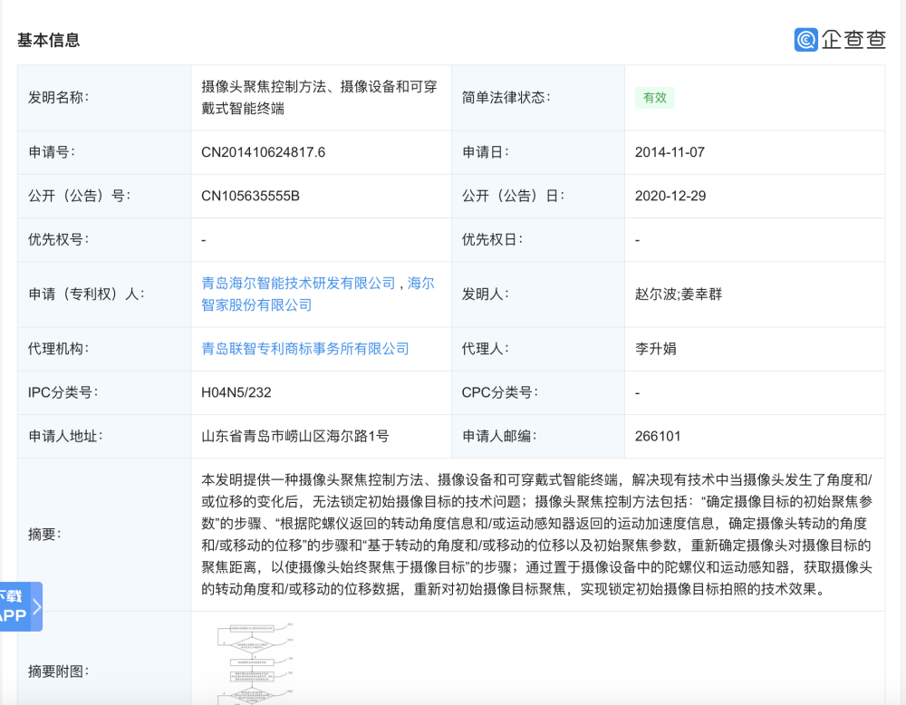Select postal code 266101
Screen dimensions: 906x705
[658, 436]
